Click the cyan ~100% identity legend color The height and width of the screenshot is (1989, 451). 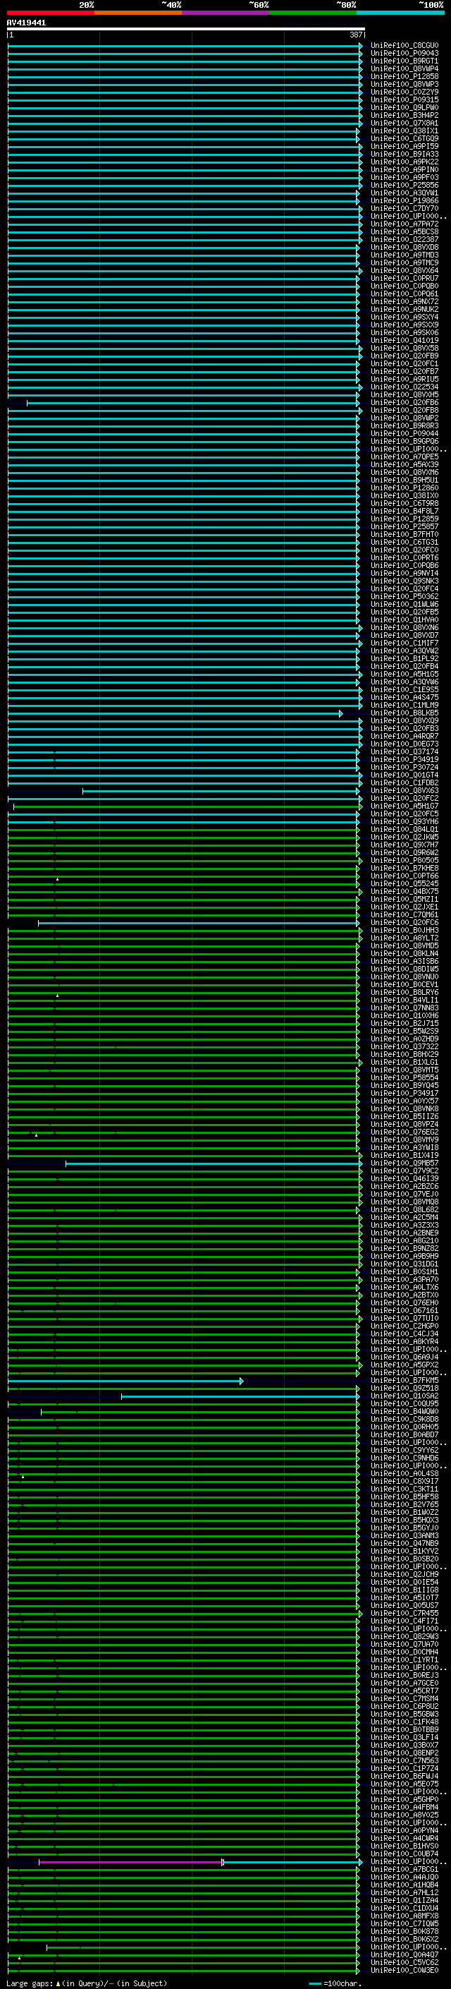[x=400, y=13]
